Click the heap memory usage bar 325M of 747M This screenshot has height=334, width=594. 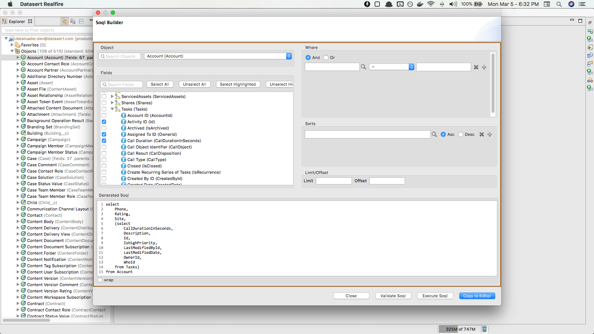(460, 329)
